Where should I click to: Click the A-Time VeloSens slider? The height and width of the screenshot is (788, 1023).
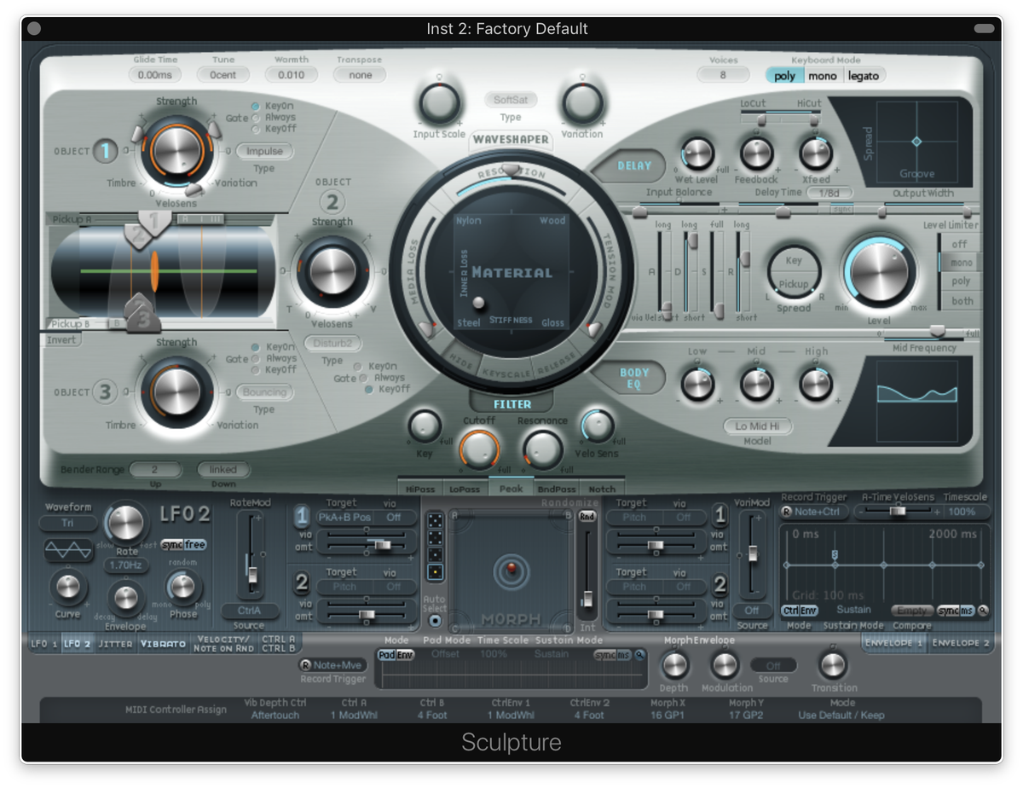click(897, 512)
